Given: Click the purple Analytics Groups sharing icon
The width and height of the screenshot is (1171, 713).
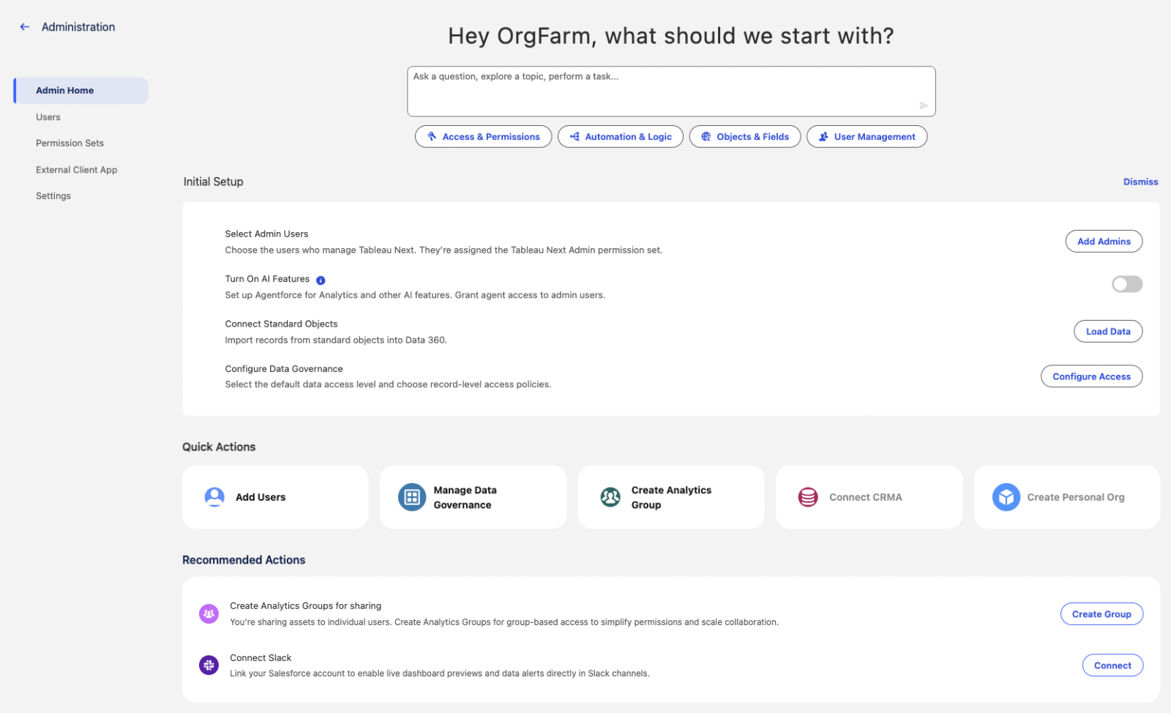Looking at the screenshot, I should (209, 613).
